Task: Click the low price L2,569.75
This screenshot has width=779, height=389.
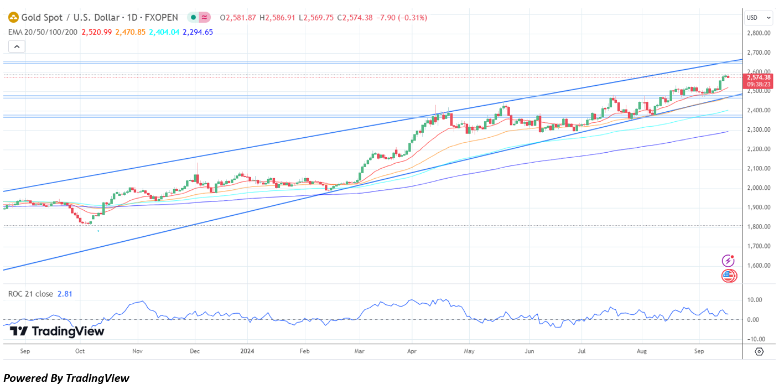Action: pyautogui.click(x=316, y=18)
